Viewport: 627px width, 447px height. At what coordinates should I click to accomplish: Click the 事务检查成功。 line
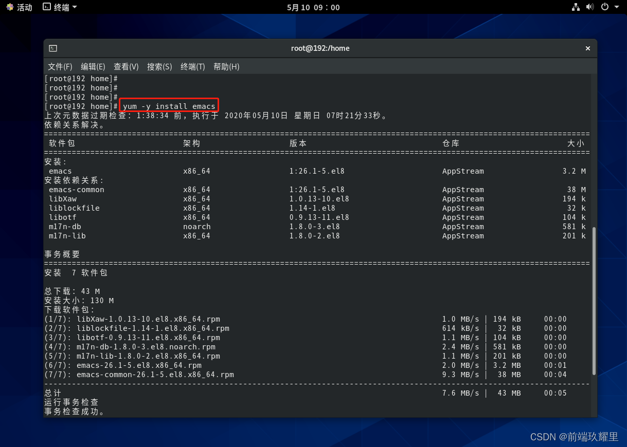point(75,412)
